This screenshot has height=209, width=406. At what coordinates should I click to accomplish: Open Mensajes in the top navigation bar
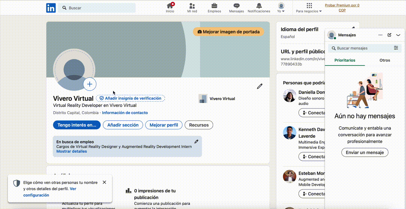pos(236,8)
